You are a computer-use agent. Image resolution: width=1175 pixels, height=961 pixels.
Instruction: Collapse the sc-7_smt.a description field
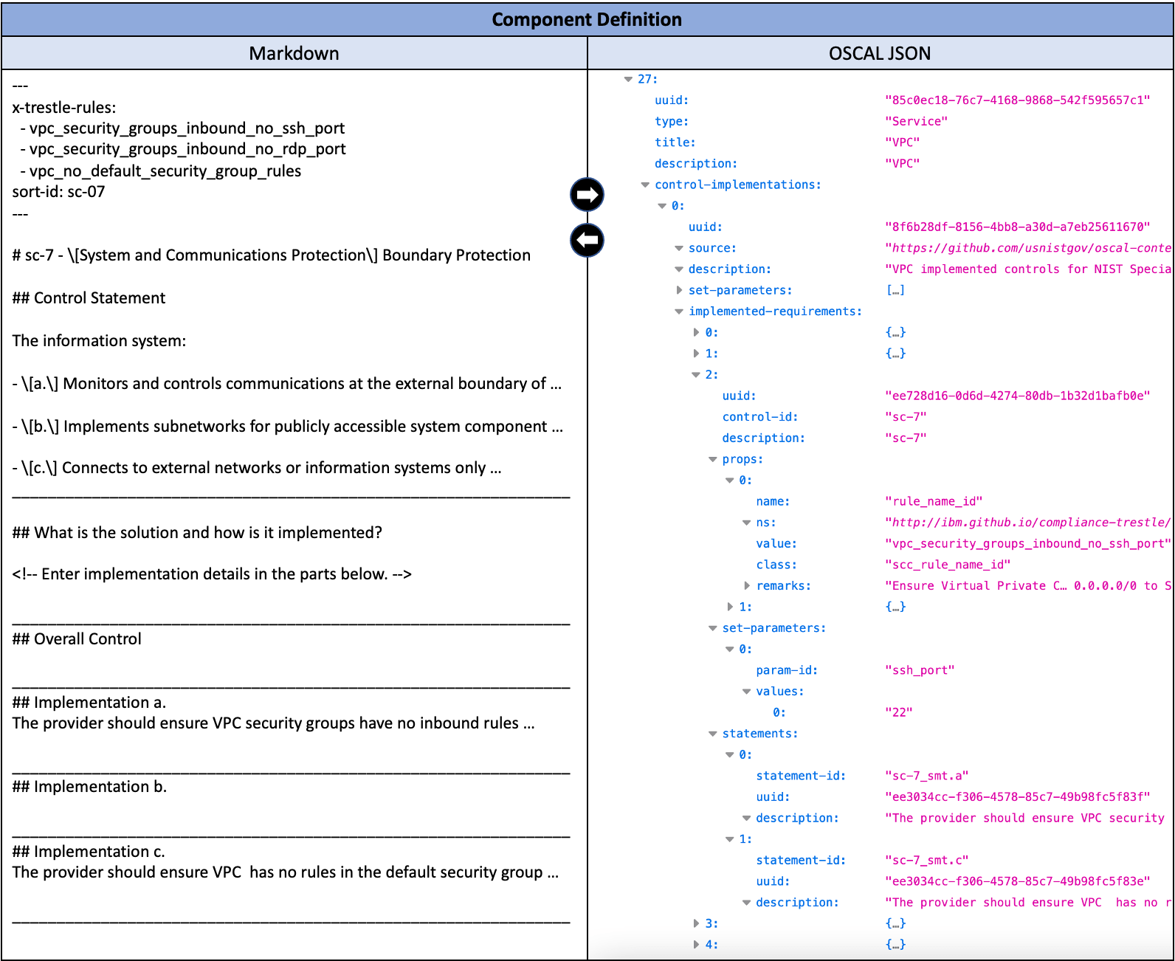coord(747,818)
